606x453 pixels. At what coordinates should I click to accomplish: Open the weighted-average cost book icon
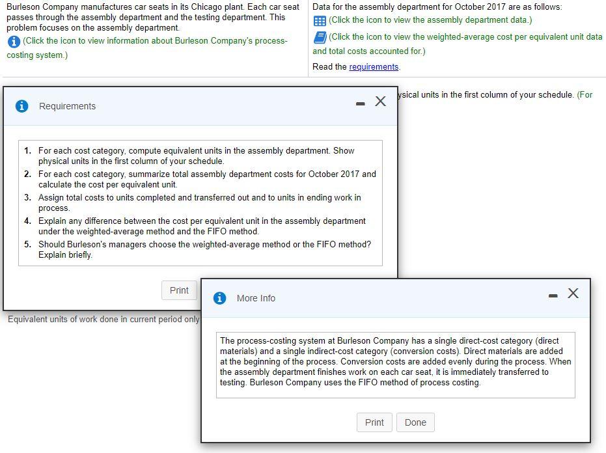pyautogui.click(x=320, y=38)
